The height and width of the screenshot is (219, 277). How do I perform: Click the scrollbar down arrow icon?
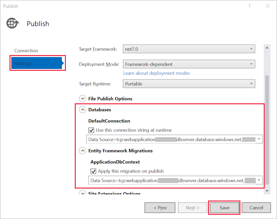coord(267,191)
